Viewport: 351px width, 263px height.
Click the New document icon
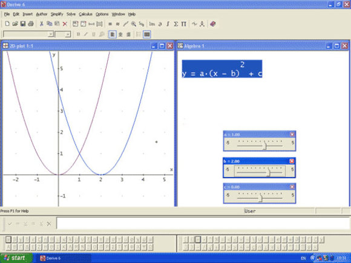click(7, 24)
